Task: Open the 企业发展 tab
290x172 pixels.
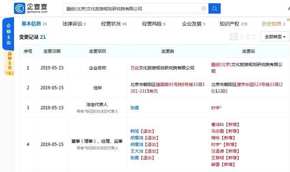Action: (x=193, y=24)
